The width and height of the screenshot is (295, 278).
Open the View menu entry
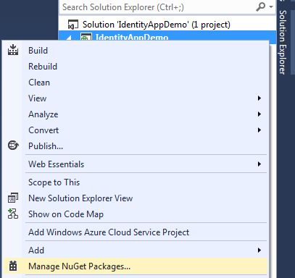coord(136,98)
